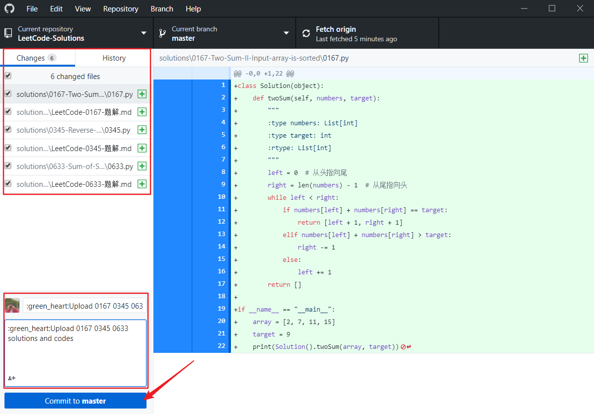Open the View menu
594x414 pixels.
pyautogui.click(x=83, y=9)
